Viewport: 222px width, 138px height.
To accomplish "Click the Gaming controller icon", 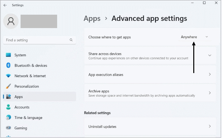I will 8,128.
